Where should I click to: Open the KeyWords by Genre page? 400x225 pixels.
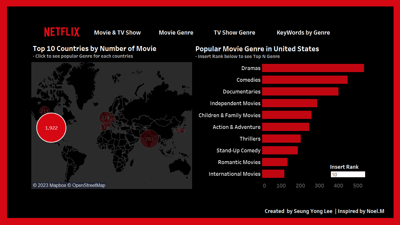click(x=303, y=33)
